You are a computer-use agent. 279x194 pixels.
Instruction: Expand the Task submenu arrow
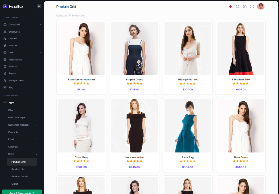click(40, 52)
